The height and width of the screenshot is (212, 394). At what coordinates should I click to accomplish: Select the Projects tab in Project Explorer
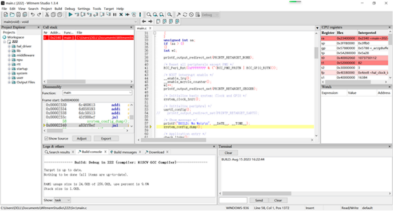coord(9,33)
